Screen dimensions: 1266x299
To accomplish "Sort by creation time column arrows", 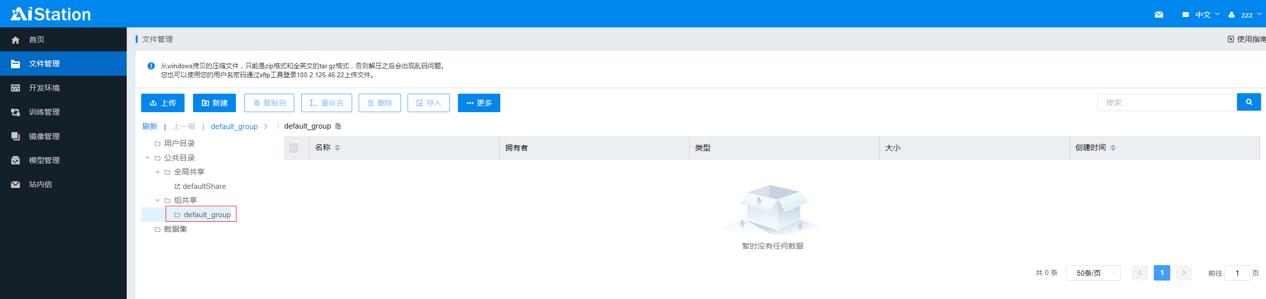I will [1113, 148].
